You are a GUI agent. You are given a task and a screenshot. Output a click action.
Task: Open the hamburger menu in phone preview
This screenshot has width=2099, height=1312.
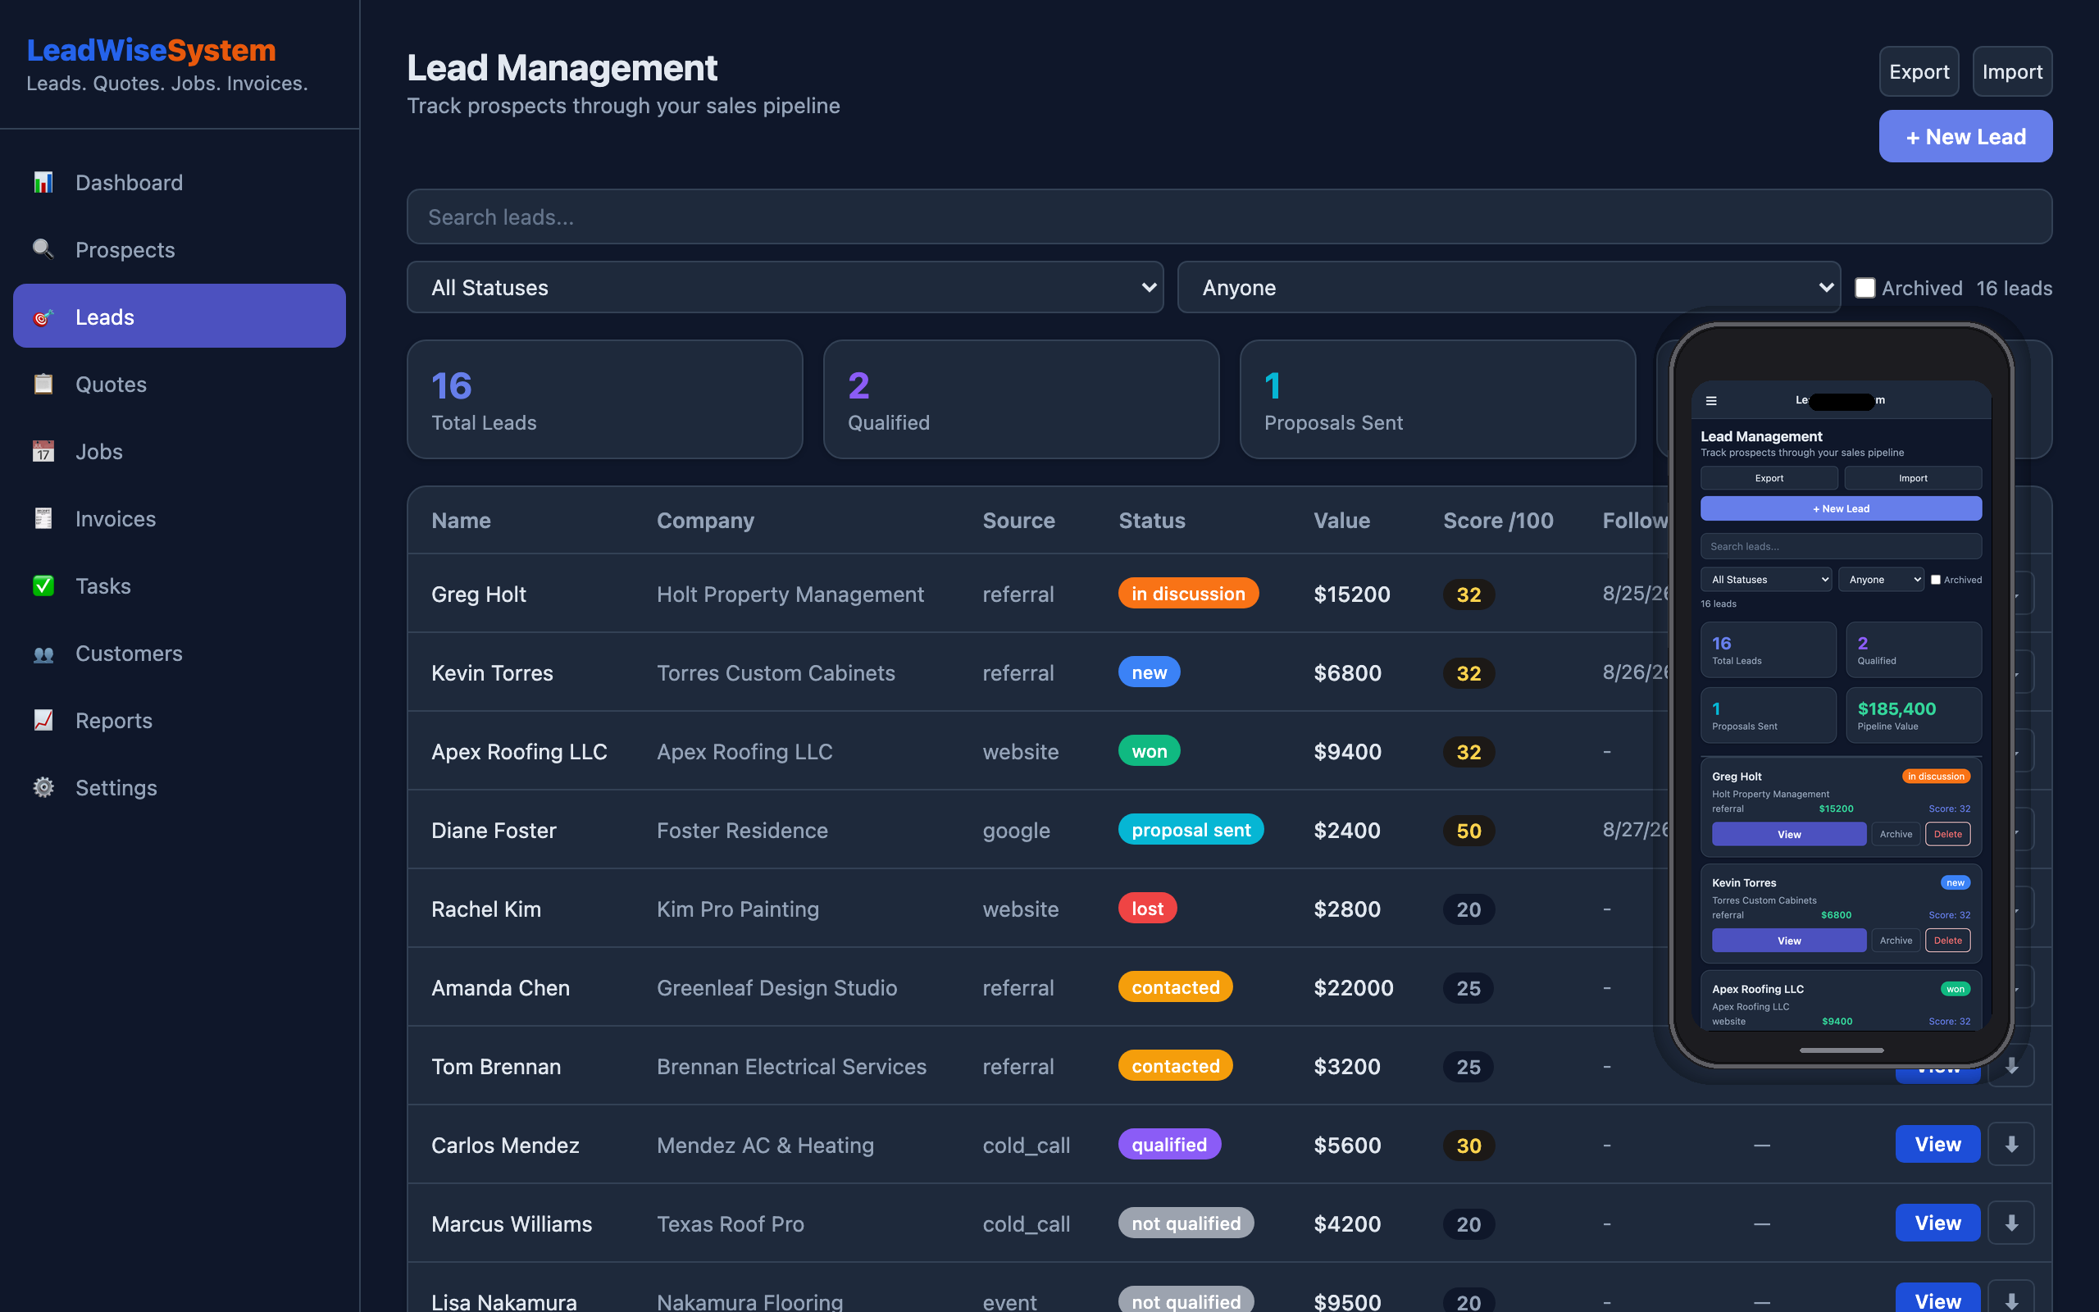click(x=1711, y=400)
